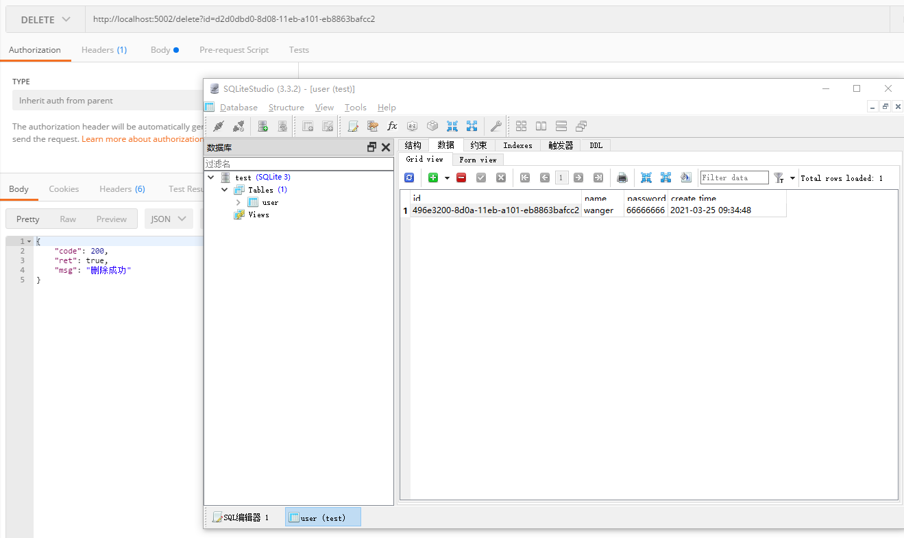
Task: Collapse the test database tree node
Action: click(211, 178)
